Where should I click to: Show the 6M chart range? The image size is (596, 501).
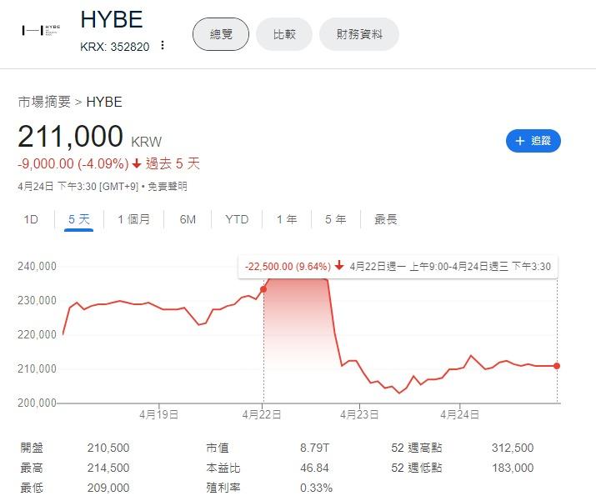tap(188, 219)
